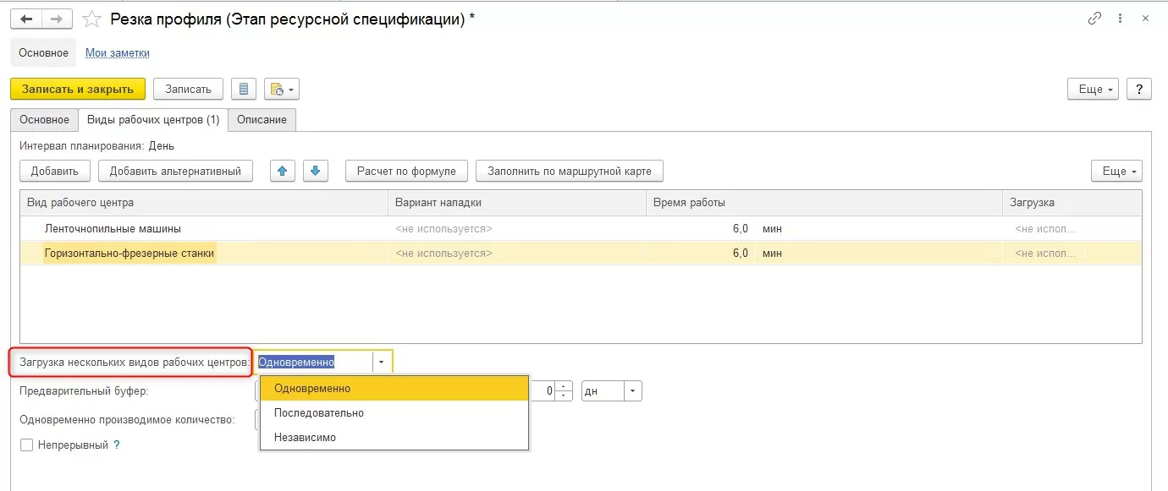Enable the Непрерывный checkbox
Viewport: 1168px width, 491px height.
[x=26, y=445]
